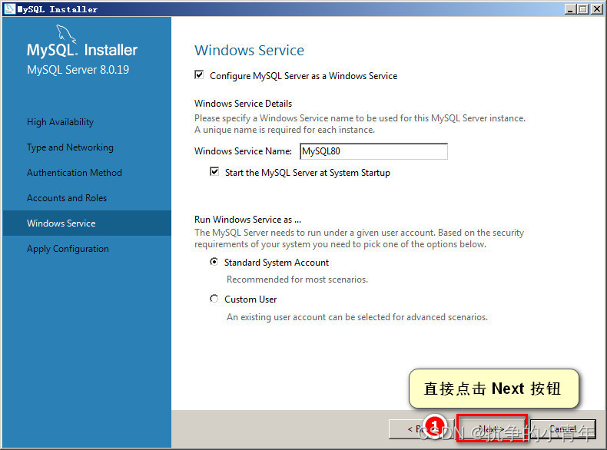Click the Cancel button
607x450 pixels.
(563, 428)
